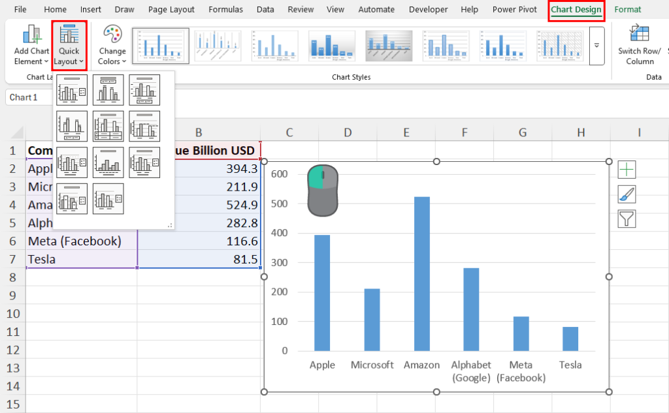
Task: Apply the seventh chart style thumbnail
Action: pyautogui.click(x=502, y=46)
